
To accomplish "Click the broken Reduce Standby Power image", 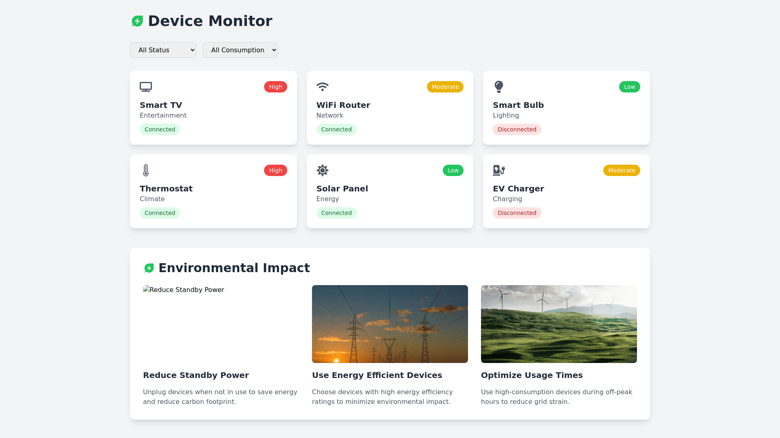I will 184,290.
